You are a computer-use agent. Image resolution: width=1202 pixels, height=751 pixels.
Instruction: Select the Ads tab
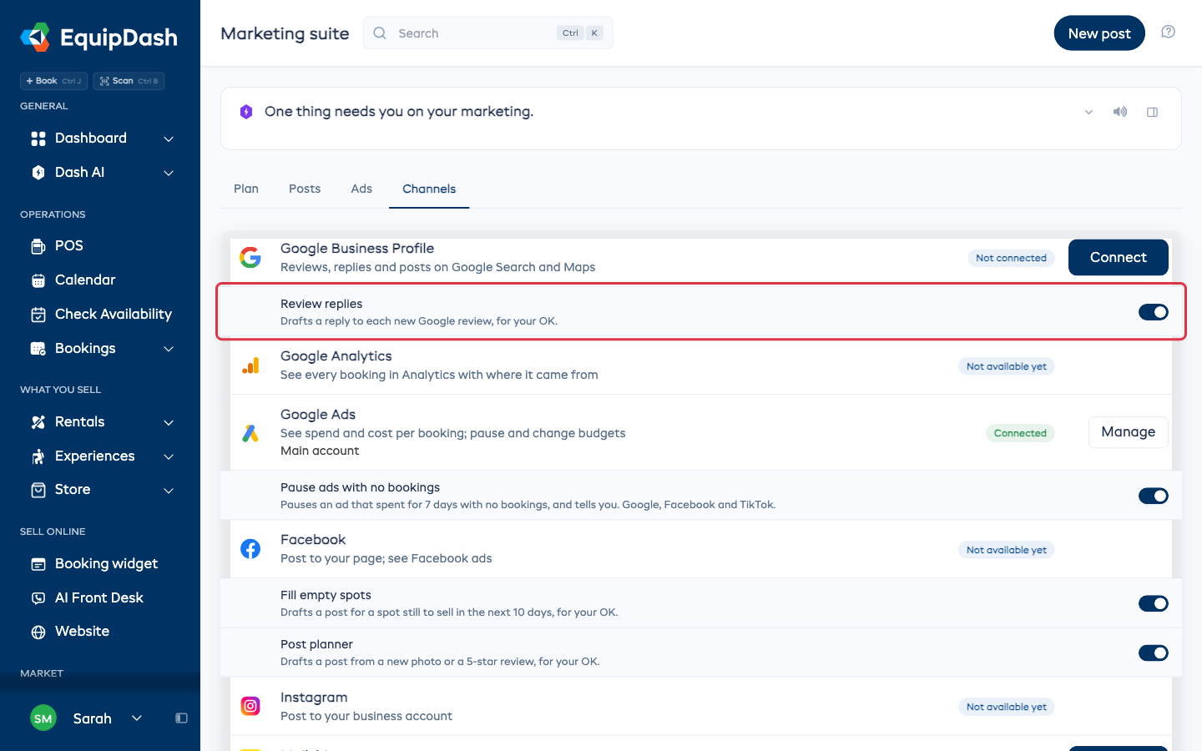tap(361, 189)
